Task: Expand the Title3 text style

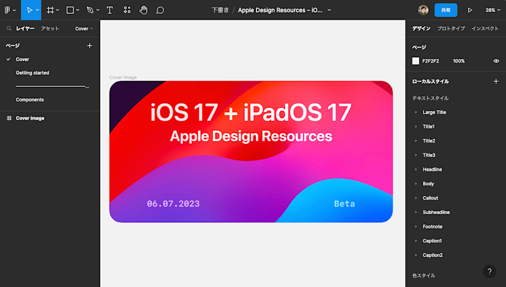Action: click(x=416, y=155)
